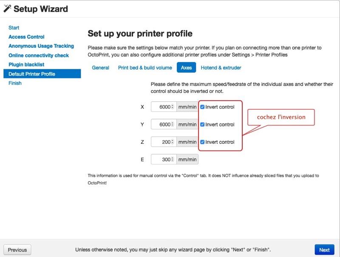Screen dimensions: 340x257
Task: Toggle X axis Invert control checkbox
Action: pos(202,107)
